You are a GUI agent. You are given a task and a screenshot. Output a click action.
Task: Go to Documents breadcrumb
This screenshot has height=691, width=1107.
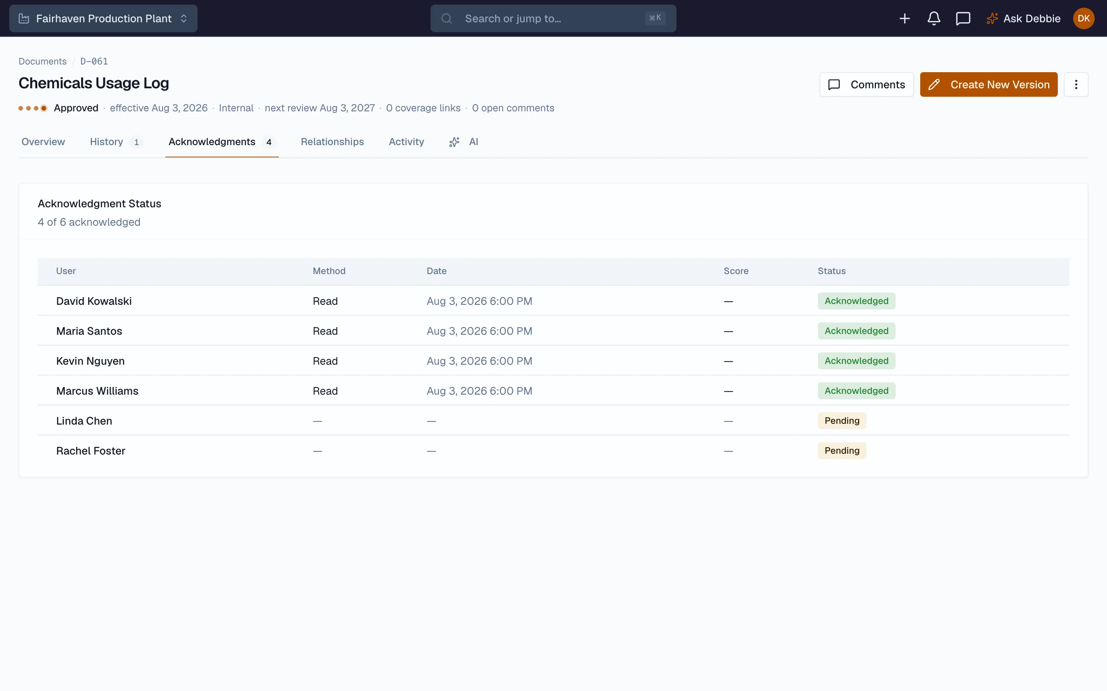click(x=43, y=61)
